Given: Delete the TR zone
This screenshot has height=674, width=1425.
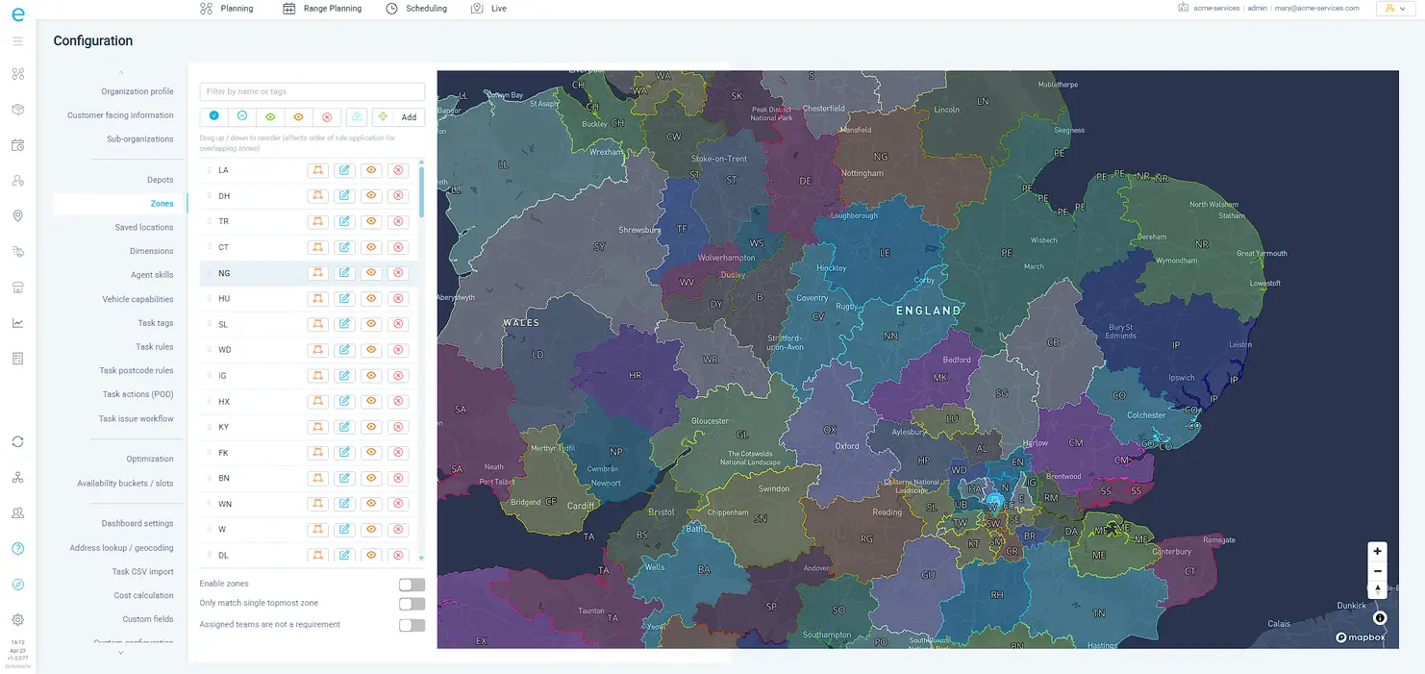Looking at the screenshot, I should (x=398, y=221).
